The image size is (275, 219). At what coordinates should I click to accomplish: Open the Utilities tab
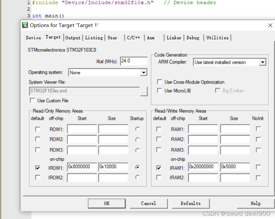point(218,38)
